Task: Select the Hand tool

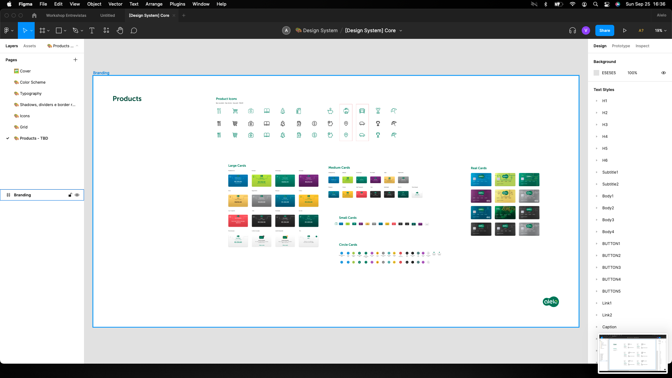Action: [x=120, y=30]
